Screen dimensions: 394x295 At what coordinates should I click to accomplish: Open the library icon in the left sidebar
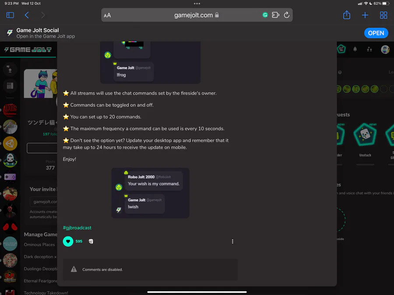point(10,86)
